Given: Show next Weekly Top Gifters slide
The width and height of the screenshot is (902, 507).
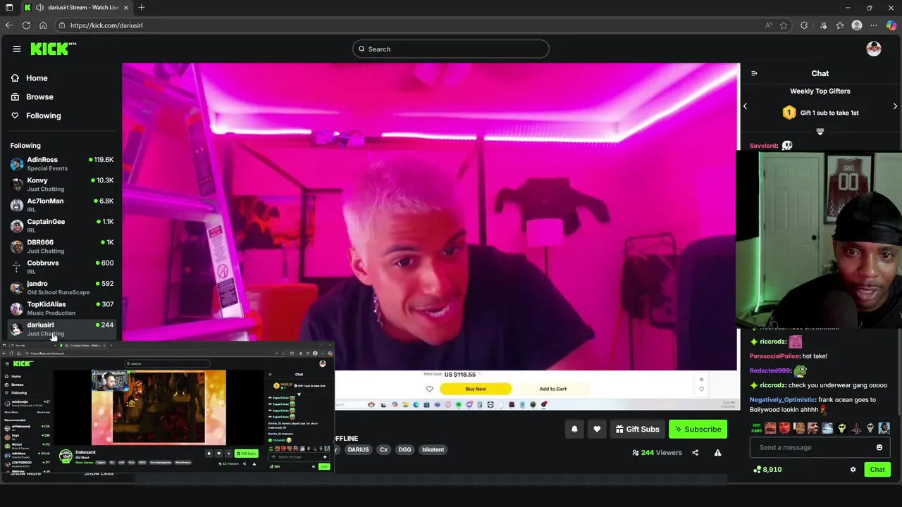Looking at the screenshot, I should 895,106.
